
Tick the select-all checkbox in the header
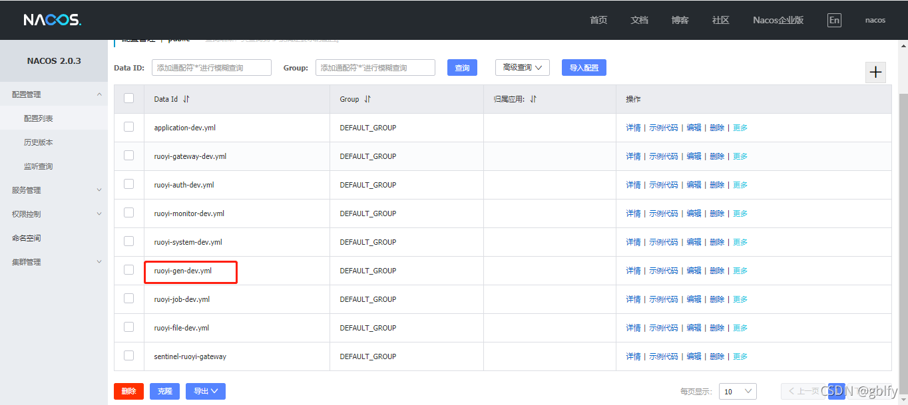(x=129, y=98)
